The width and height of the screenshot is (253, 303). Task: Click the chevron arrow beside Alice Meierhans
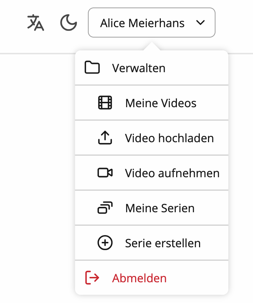[200, 23]
